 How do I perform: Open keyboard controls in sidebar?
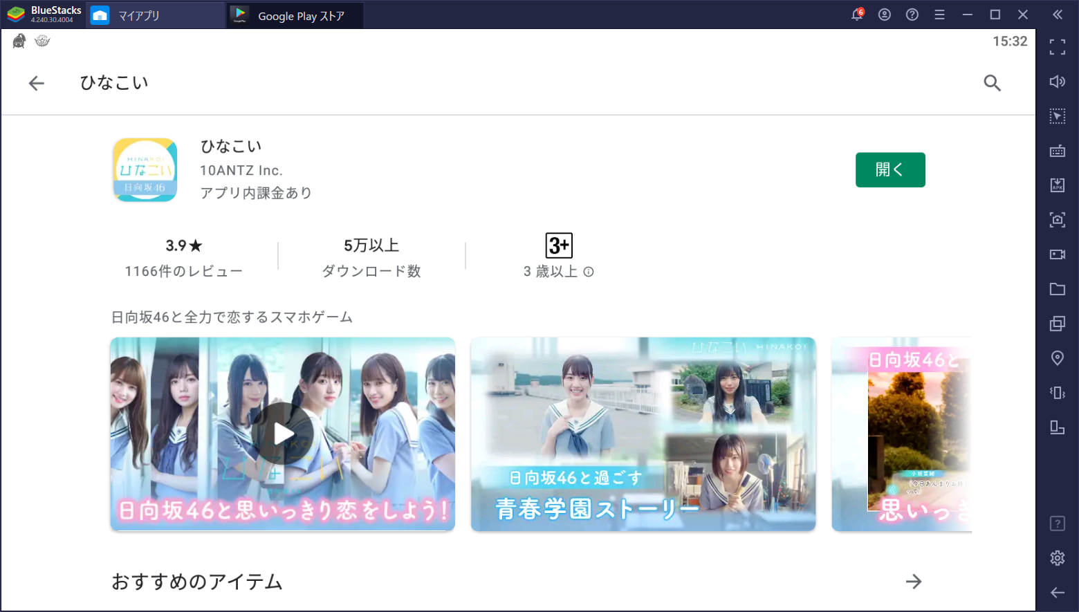coord(1058,151)
